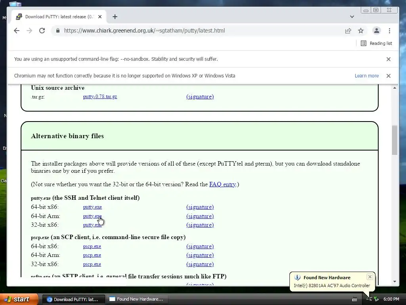
Task: Open the Windows Start menu
Action: pyautogui.click(x=19, y=299)
